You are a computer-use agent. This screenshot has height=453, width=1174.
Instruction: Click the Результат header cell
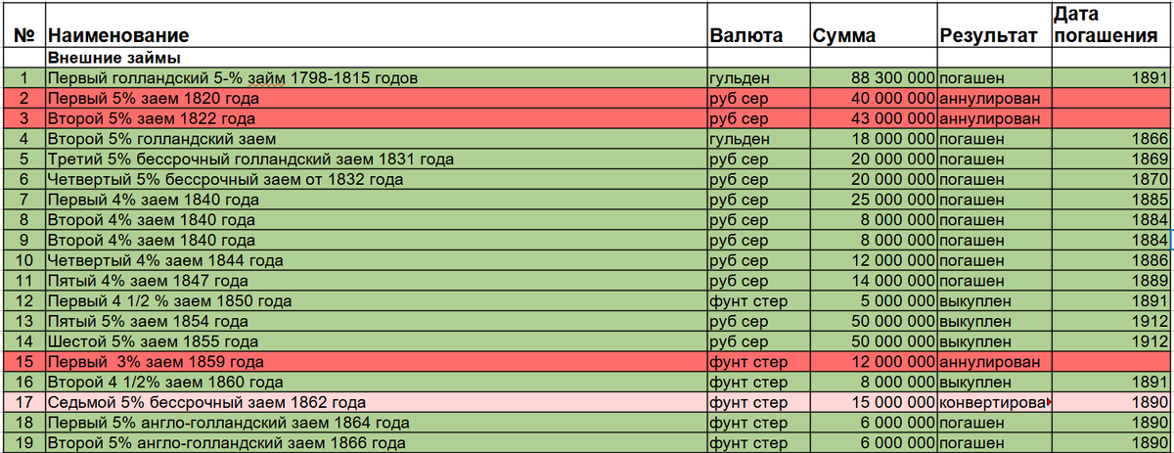994,25
